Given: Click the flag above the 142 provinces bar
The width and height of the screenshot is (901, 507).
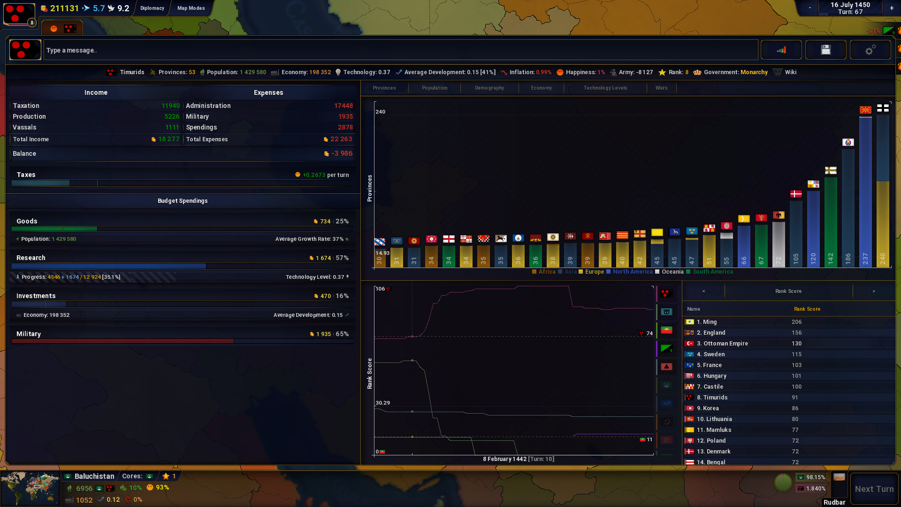Looking at the screenshot, I should (x=831, y=170).
